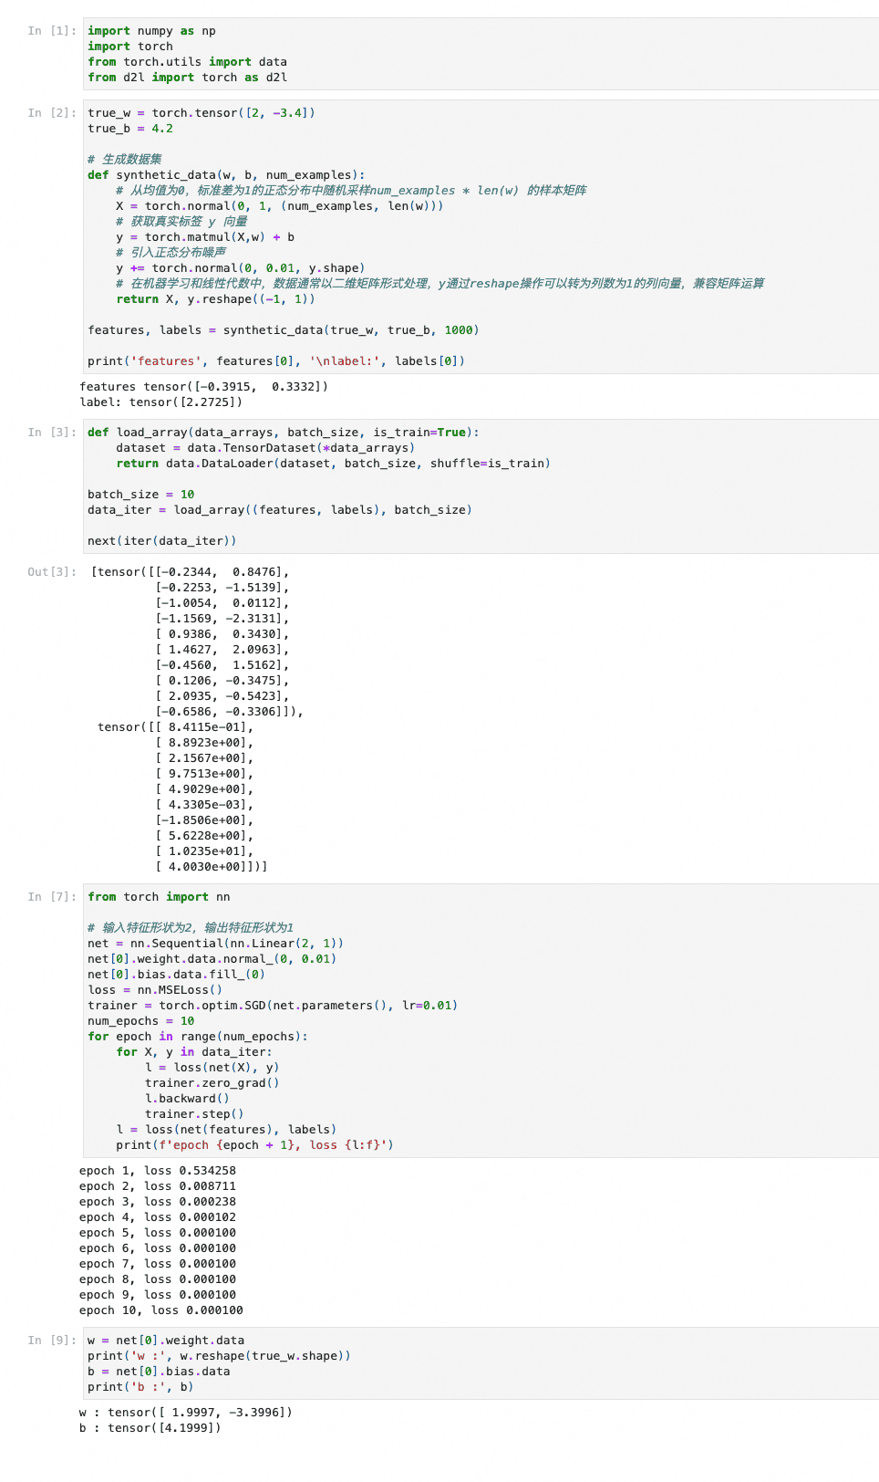This screenshot has width=879, height=1482.
Task: Click the 'true_b = 4.2' code line
Action: point(129,129)
